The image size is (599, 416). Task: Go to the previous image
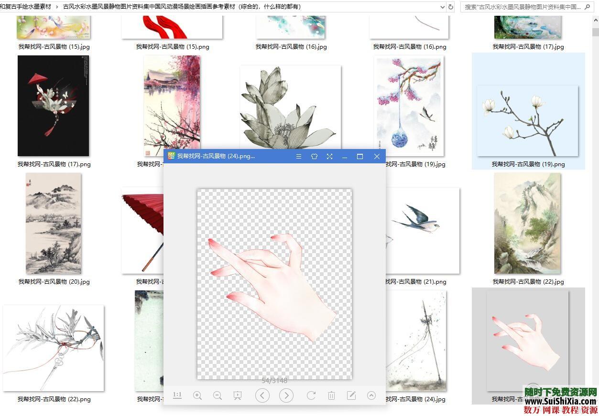(x=262, y=395)
